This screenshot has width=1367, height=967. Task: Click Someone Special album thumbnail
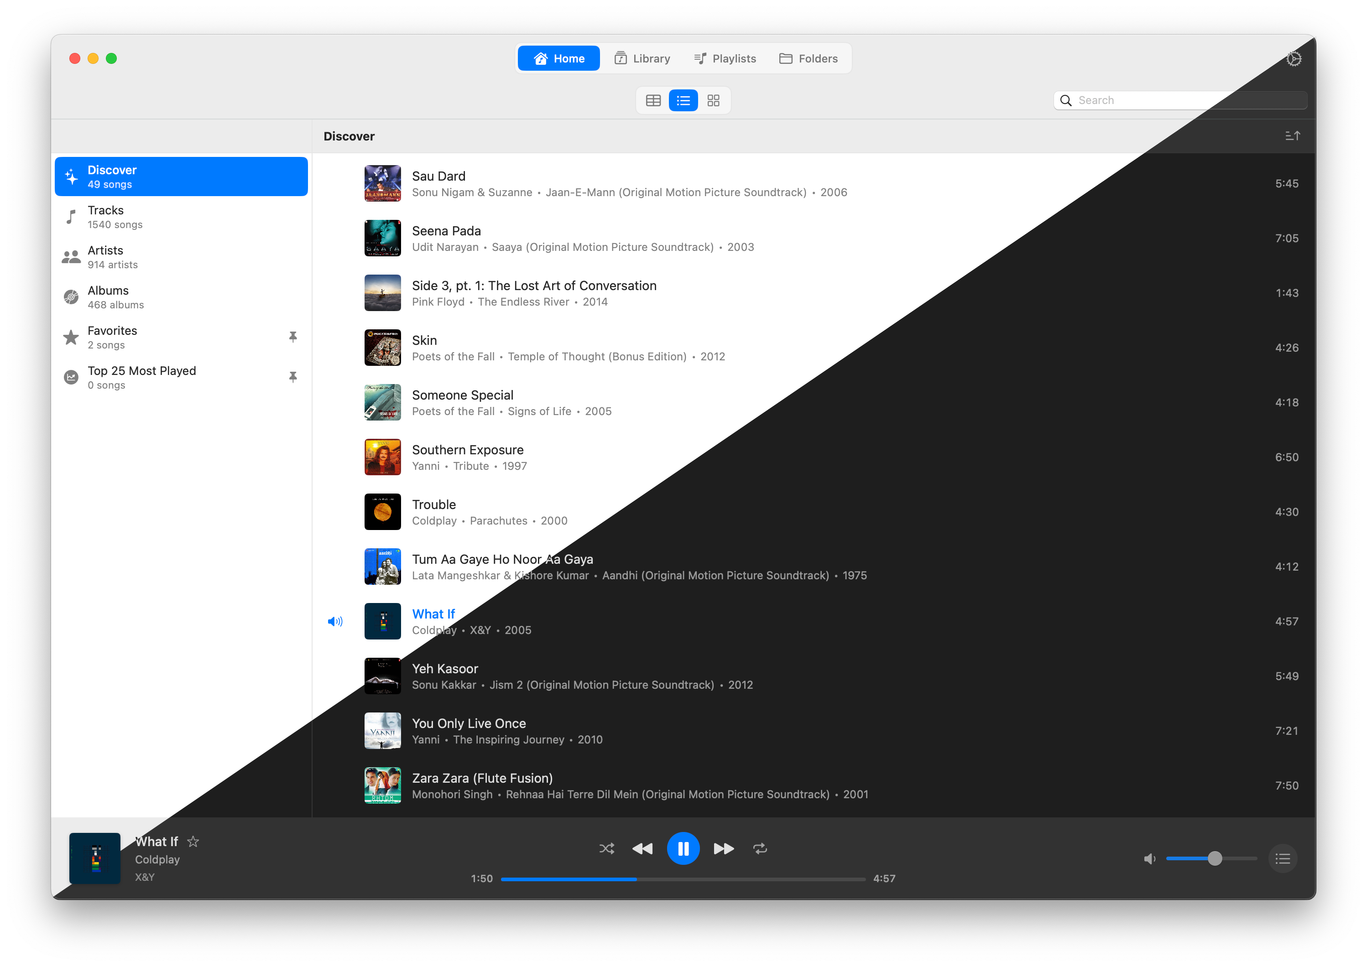coord(382,402)
